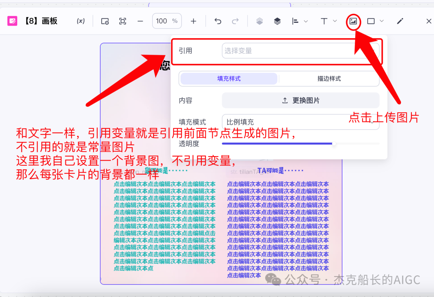Select the Text tool
This screenshot has width=434, height=297.
tap(324, 21)
